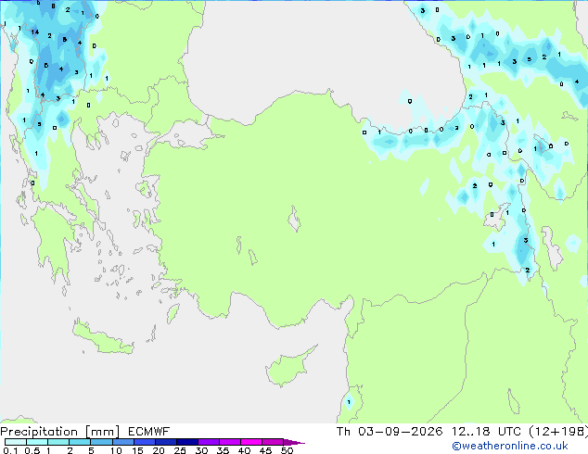Pick the purple 30–35 mm legend swatch
The width and height of the screenshot is (588, 454).
point(209,442)
